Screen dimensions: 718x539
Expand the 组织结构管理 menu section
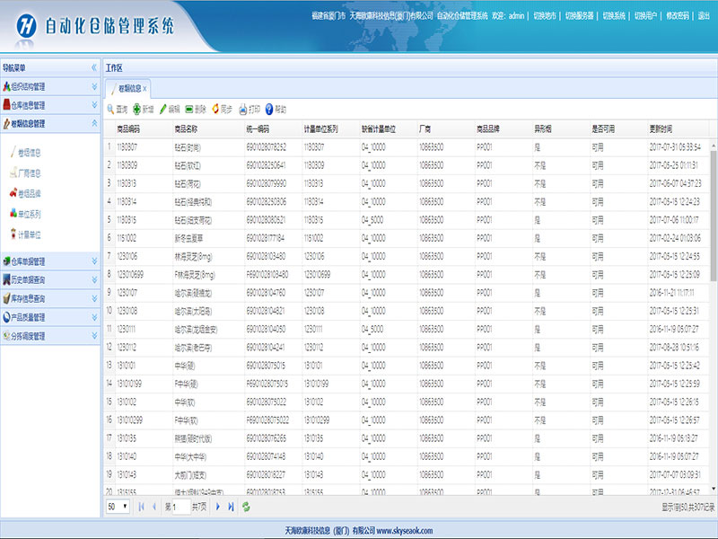pyautogui.click(x=94, y=87)
